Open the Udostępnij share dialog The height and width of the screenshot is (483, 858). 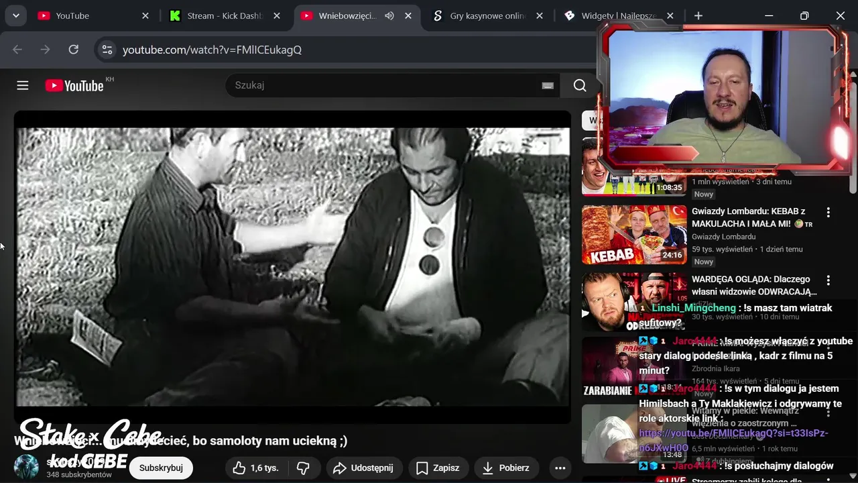[363, 468]
